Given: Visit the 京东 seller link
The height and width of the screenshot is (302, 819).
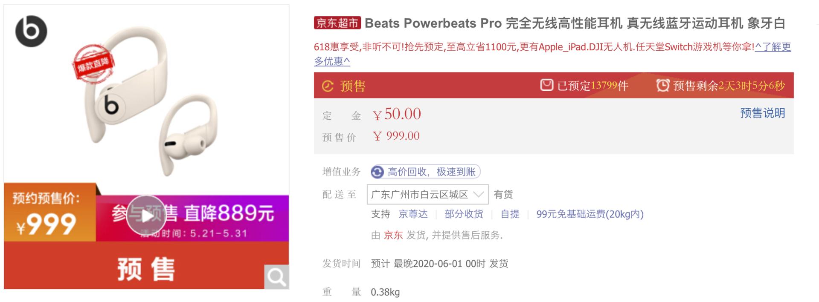Looking at the screenshot, I should point(392,236).
